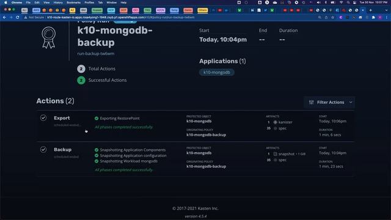Viewport: 391px width, 220px height.
Task: Click the macOS Wi-Fi status icon
Action: click(341, 2)
